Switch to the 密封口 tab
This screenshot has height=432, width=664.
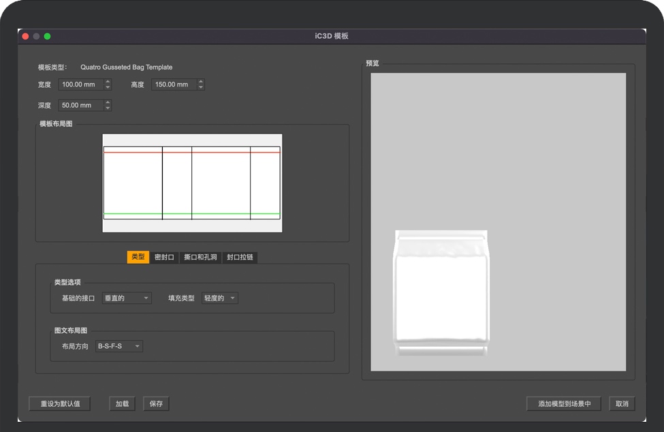tap(164, 257)
